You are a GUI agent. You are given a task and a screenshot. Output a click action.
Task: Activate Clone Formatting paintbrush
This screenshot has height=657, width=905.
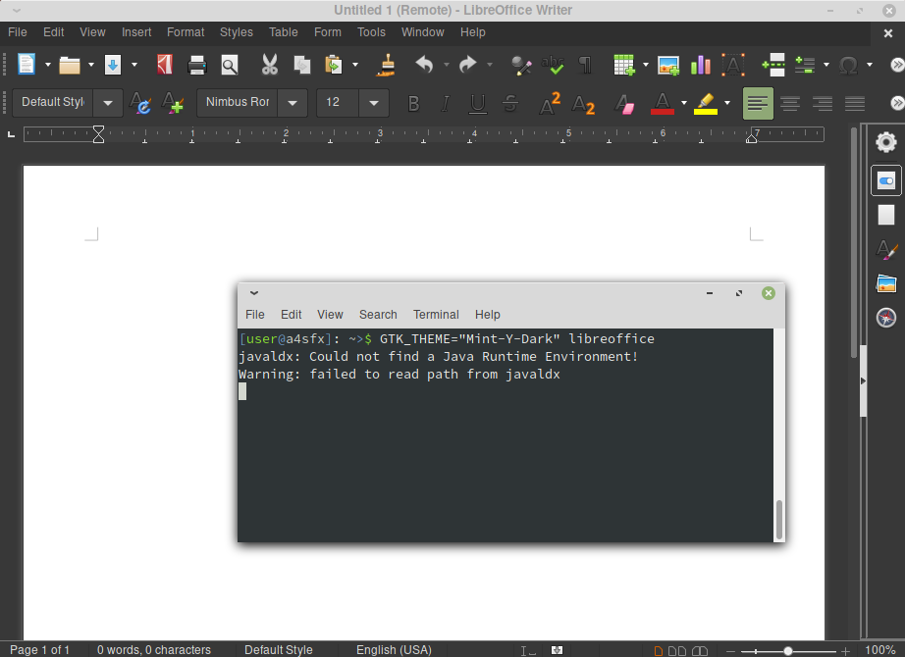[386, 65]
